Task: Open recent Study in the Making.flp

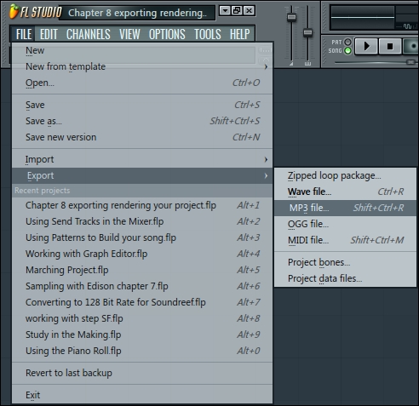Action: (x=142, y=335)
